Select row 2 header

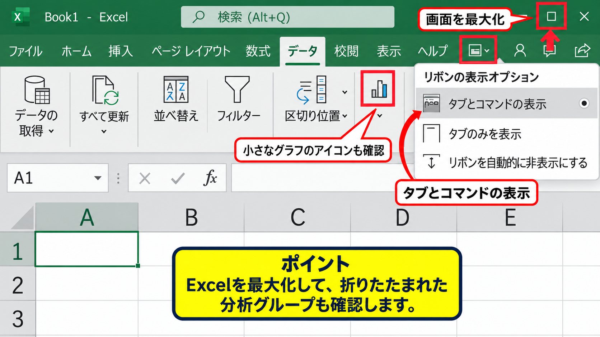[18, 284]
